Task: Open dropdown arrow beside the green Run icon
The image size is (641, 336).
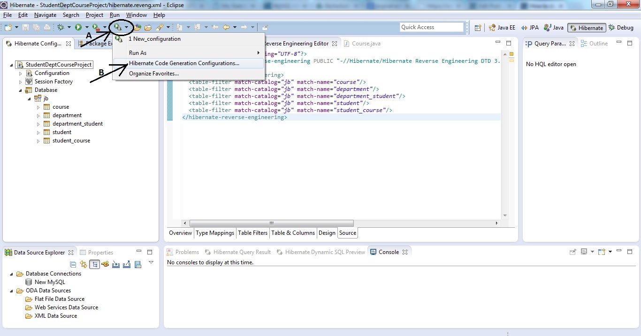Action: [x=87, y=28]
